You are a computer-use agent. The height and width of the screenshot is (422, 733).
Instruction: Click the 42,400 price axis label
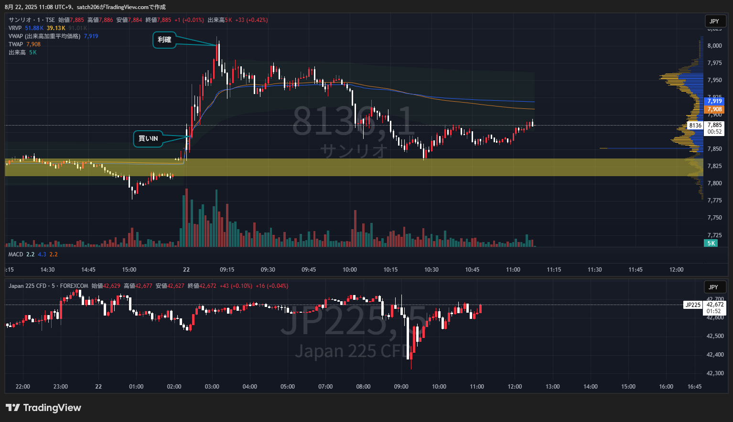coord(715,355)
